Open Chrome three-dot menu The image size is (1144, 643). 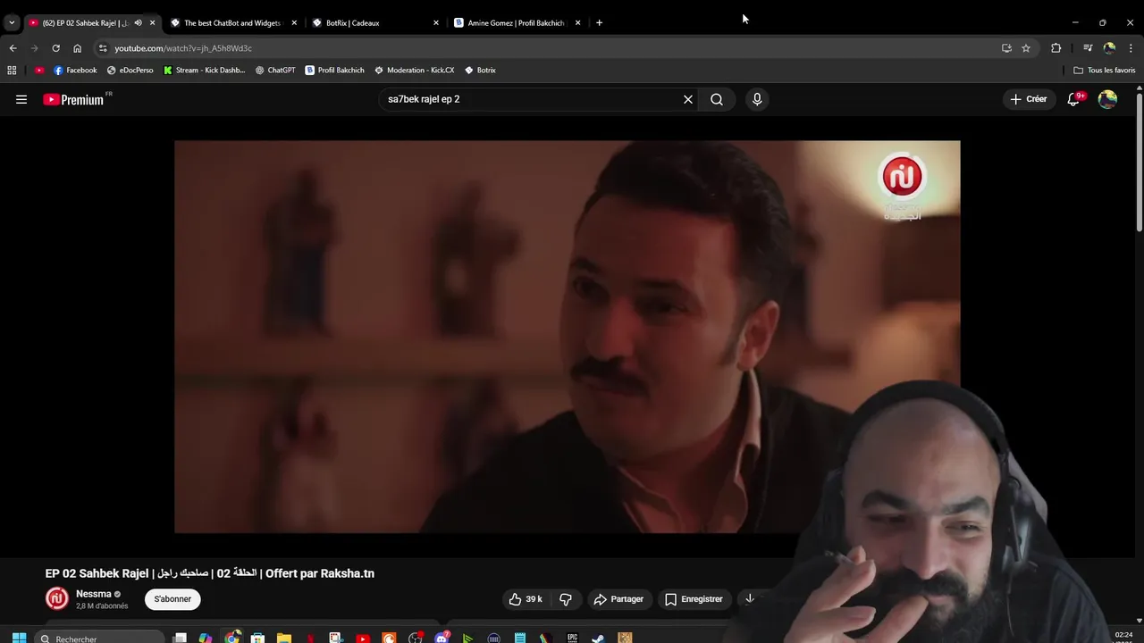pos(1131,48)
